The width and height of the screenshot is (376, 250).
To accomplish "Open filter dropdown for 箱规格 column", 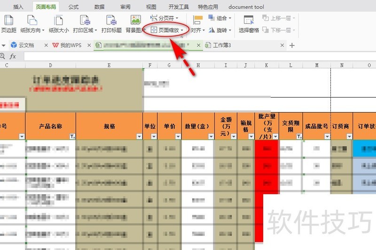I will pyautogui.click(x=251, y=136).
